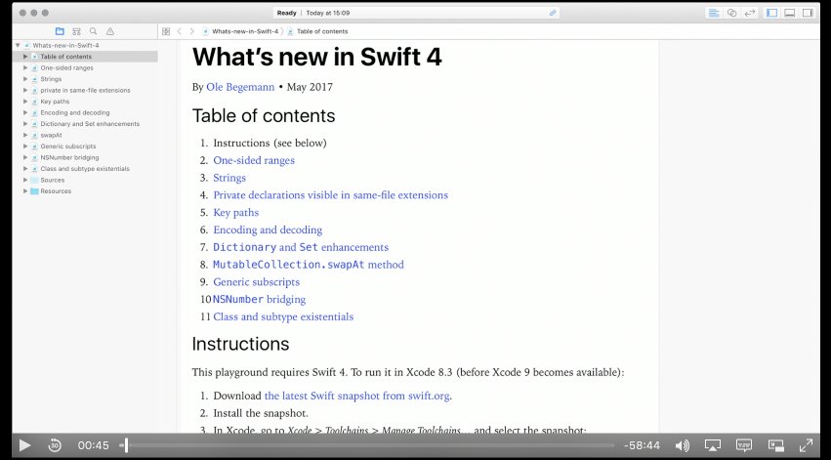This screenshot has width=831, height=460.
Task: Show the Assistant editor
Action: [732, 13]
